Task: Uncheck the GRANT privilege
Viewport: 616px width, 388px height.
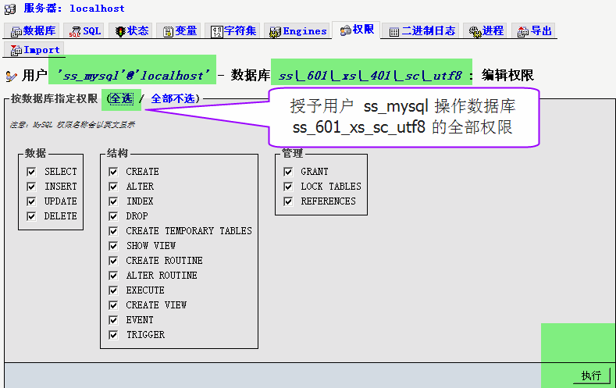Action: pos(288,172)
